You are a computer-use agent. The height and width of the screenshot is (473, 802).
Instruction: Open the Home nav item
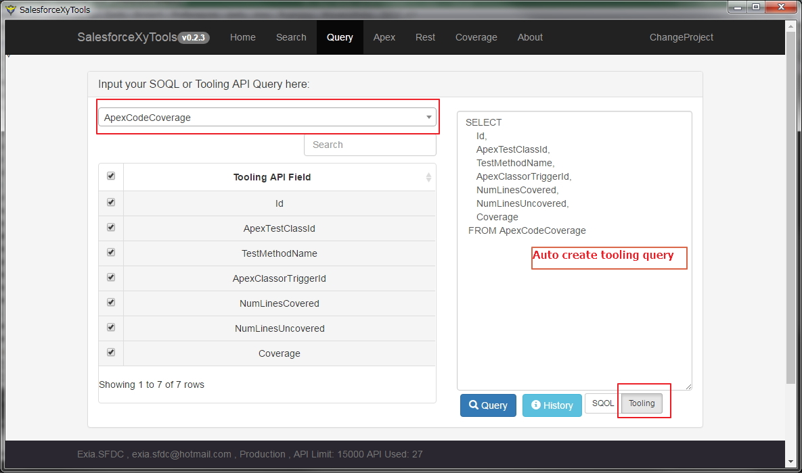pyautogui.click(x=242, y=37)
